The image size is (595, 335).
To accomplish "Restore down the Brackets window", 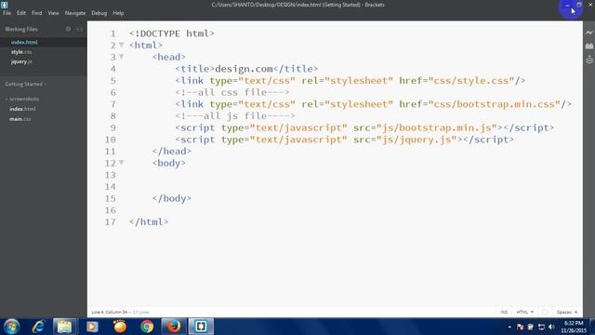I will [579, 5].
